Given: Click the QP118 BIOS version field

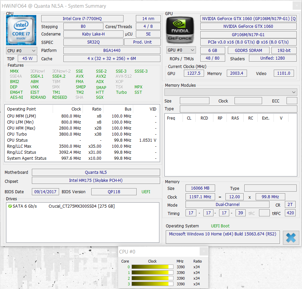Looking at the screenshot, I should tap(114, 192).
